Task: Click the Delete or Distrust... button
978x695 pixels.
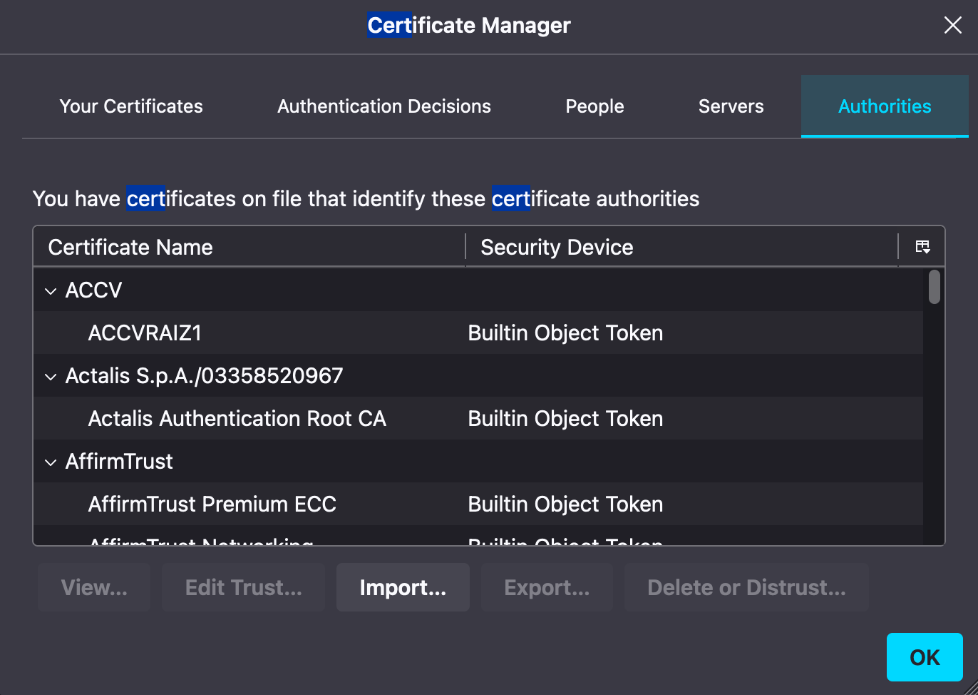Action: pos(746,587)
